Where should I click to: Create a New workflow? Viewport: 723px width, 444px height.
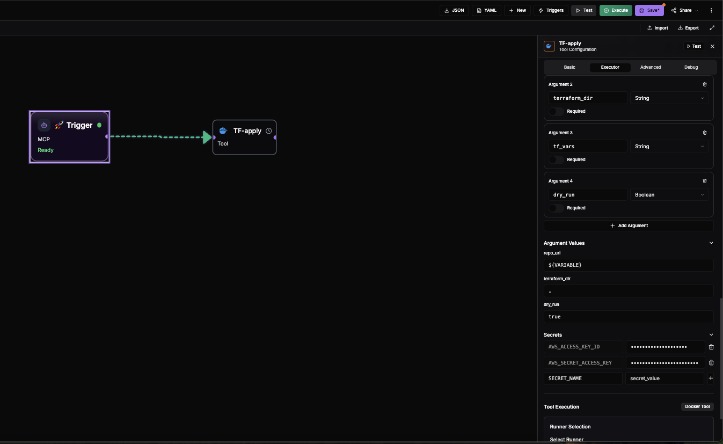click(517, 10)
